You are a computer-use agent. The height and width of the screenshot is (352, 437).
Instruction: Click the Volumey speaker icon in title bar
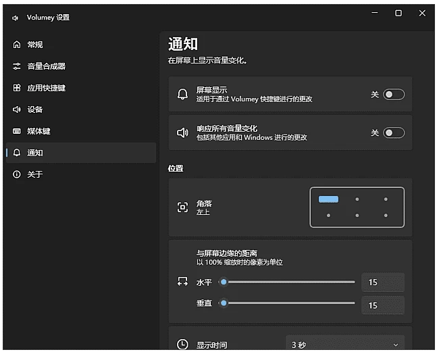tap(15, 18)
